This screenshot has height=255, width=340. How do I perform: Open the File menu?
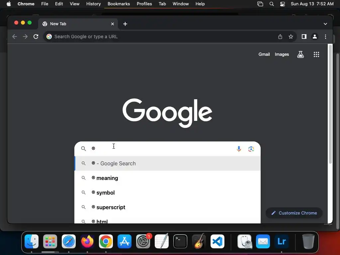coord(45,4)
